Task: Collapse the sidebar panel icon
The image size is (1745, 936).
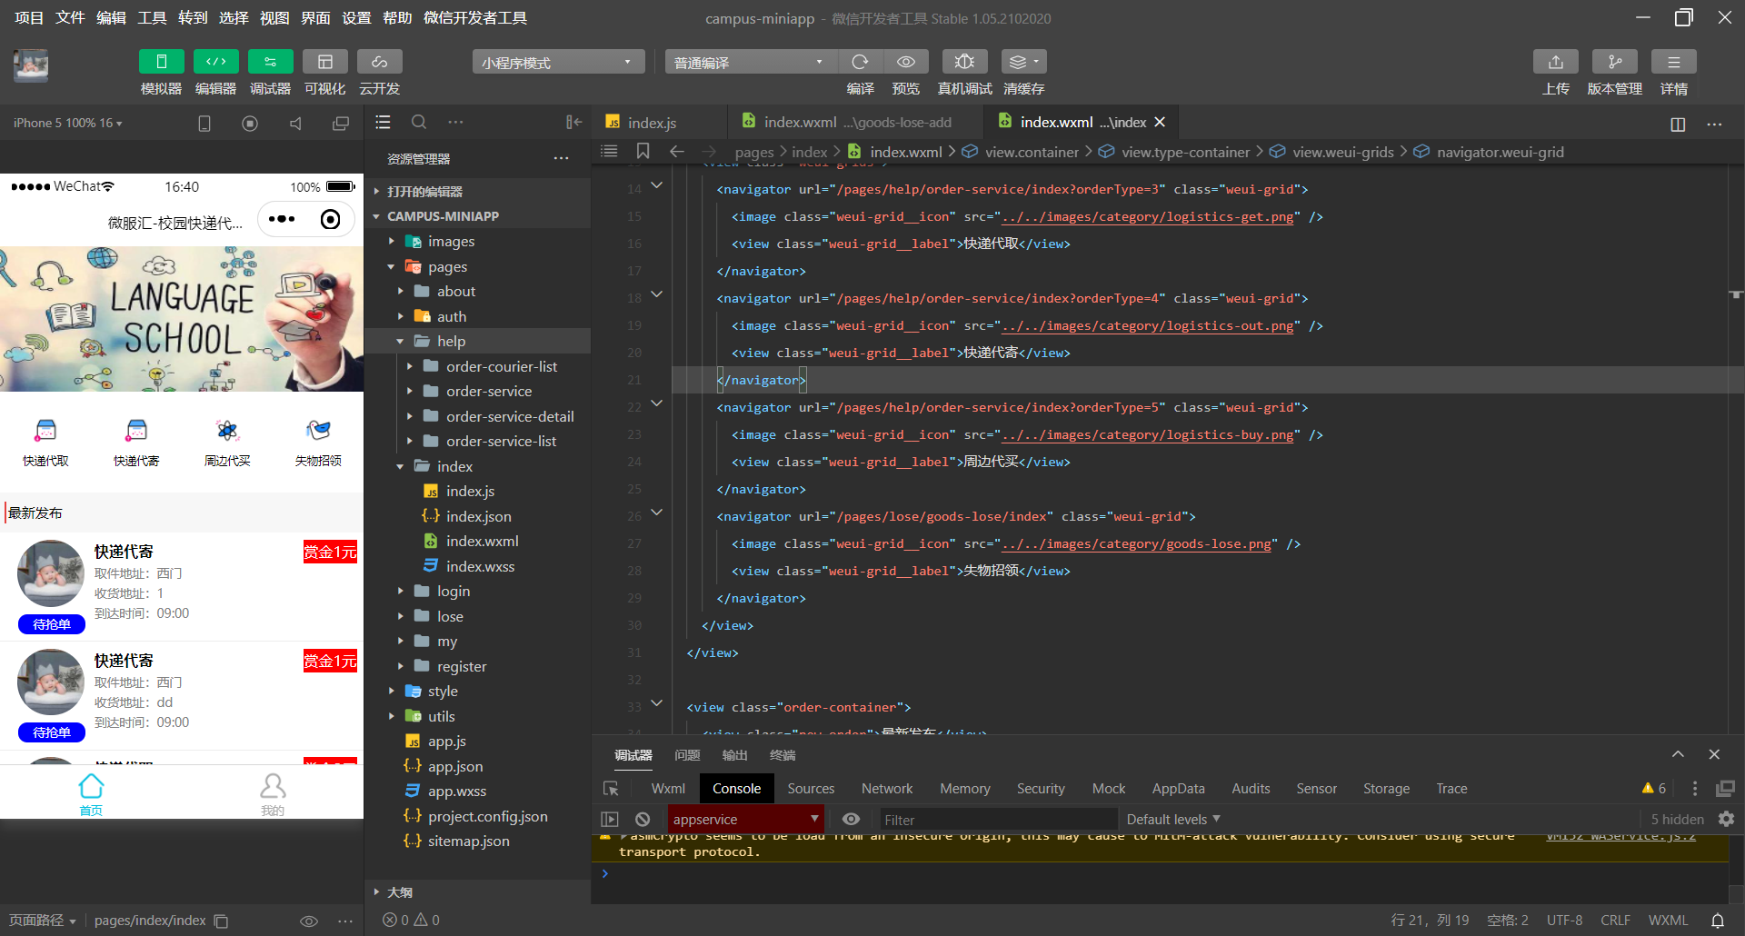Action: click(573, 122)
